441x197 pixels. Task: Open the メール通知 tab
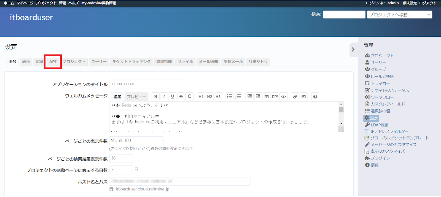[x=208, y=62]
